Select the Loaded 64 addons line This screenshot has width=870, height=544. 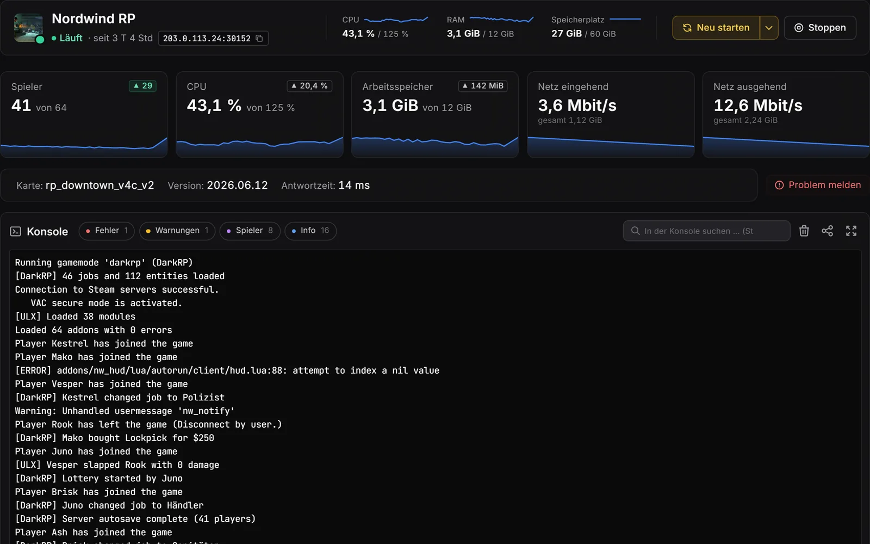94,330
